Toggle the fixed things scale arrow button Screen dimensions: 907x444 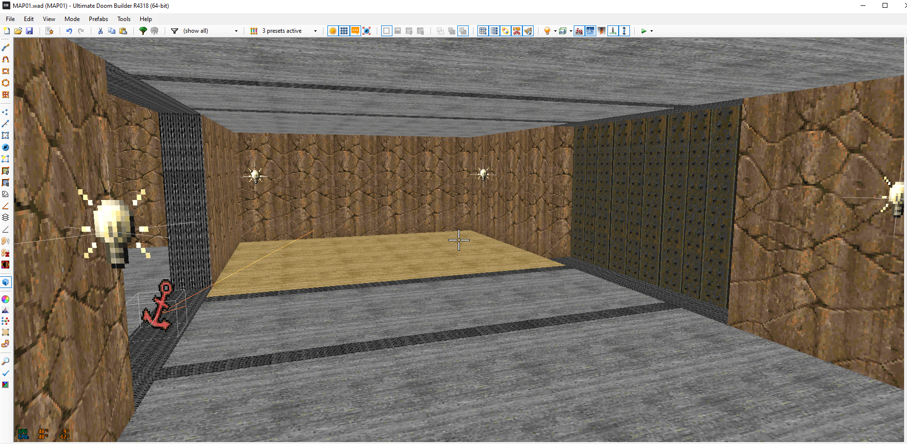[x=367, y=31]
